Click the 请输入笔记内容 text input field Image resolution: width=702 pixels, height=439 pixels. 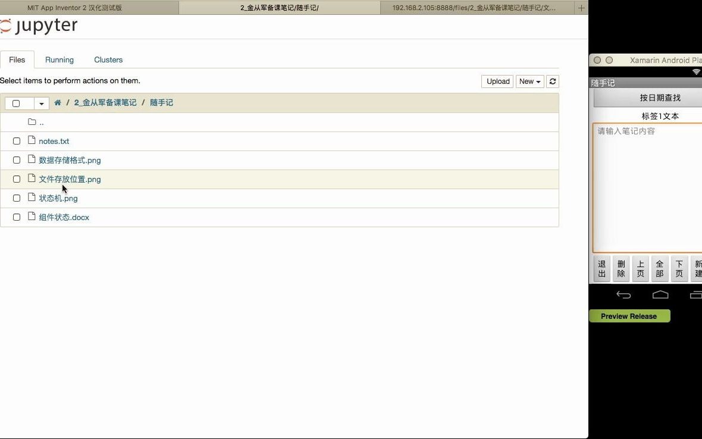[648, 184]
